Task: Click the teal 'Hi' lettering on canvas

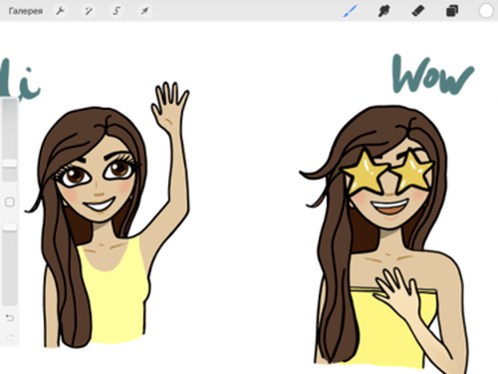Action: point(18,80)
